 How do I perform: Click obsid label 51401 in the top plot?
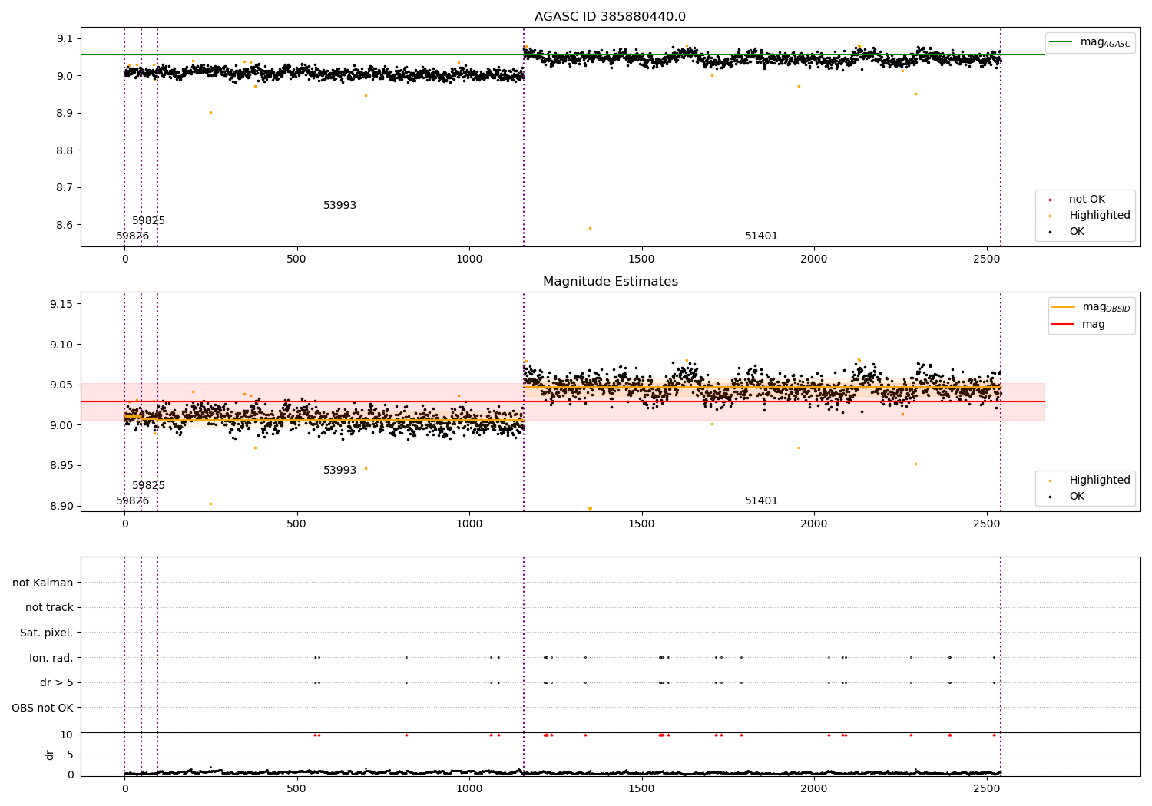click(x=761, y=236)
